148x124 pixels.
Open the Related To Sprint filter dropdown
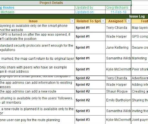[x=103, y=21]
